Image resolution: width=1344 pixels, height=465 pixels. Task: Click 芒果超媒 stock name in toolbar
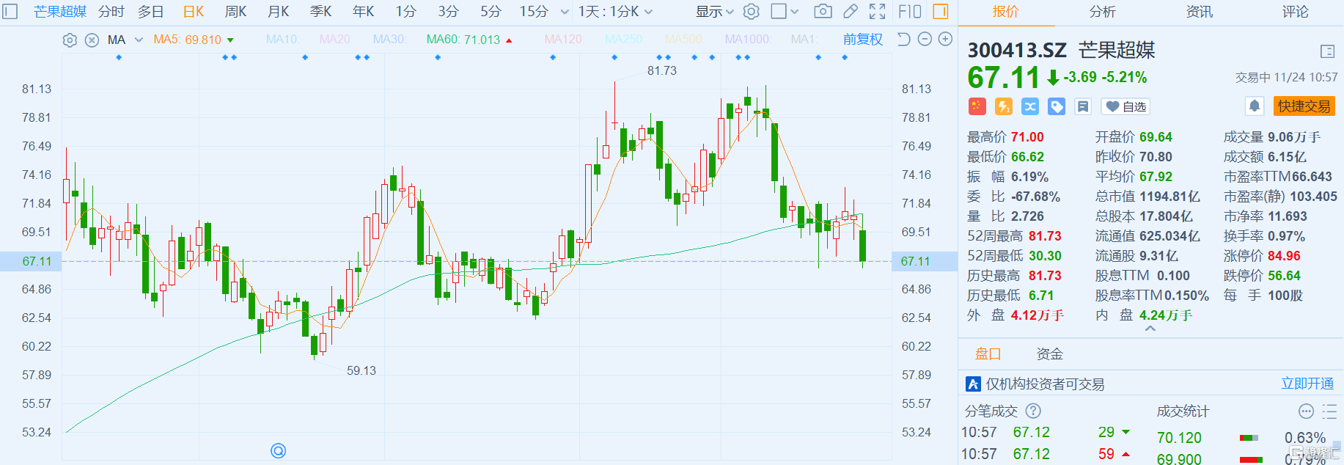(60, 12)
